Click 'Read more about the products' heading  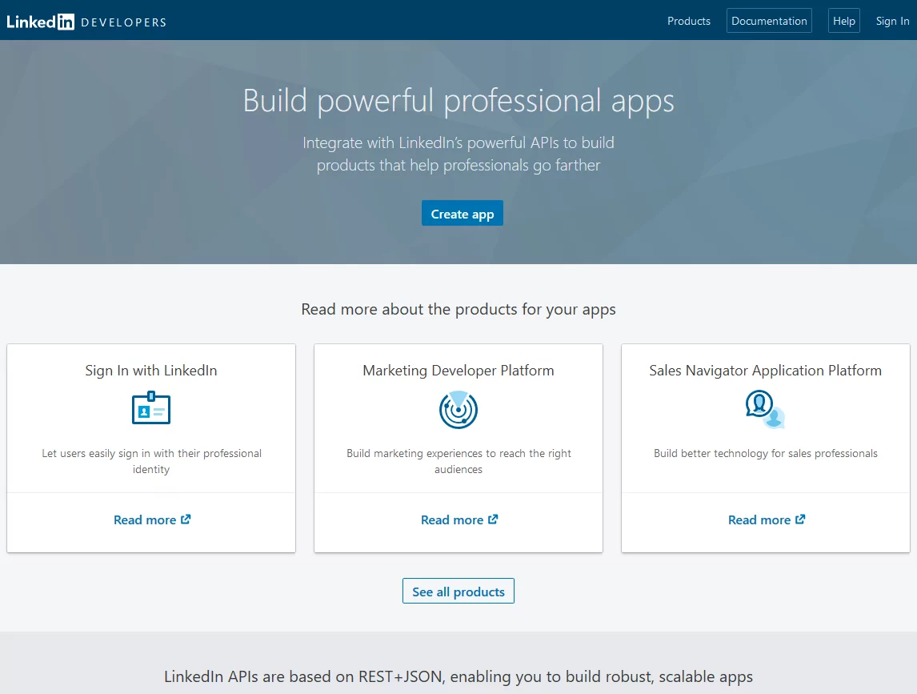point(458,310)
